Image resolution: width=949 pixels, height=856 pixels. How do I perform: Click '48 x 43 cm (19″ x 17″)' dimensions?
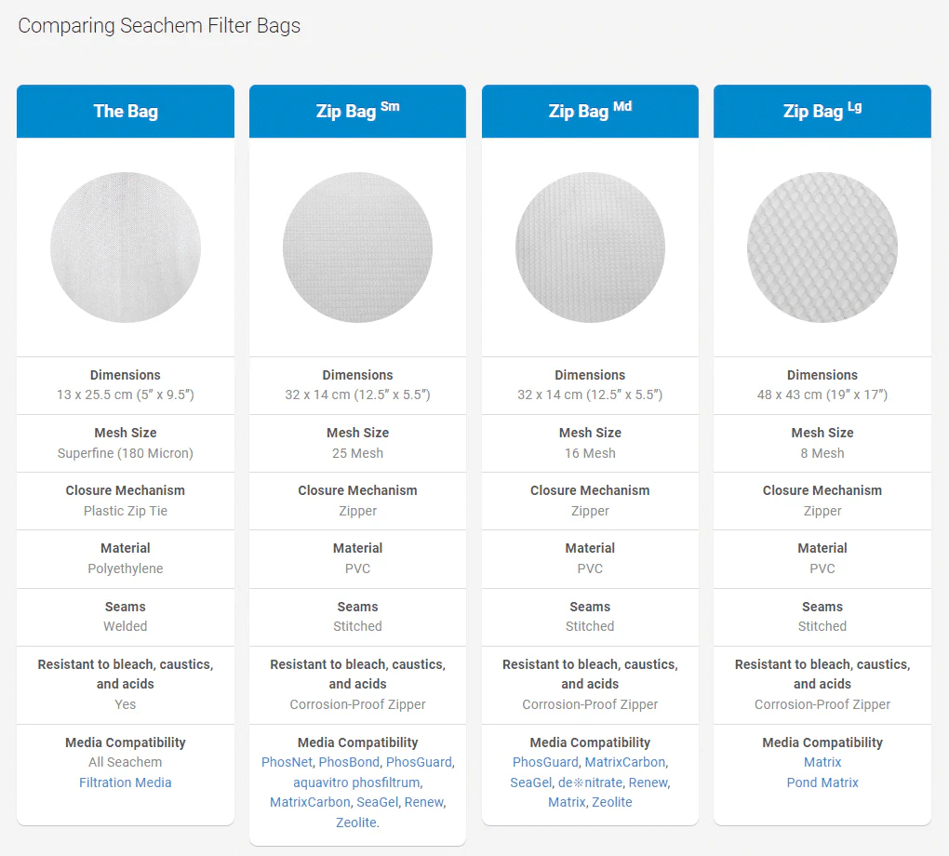(822, 395)
